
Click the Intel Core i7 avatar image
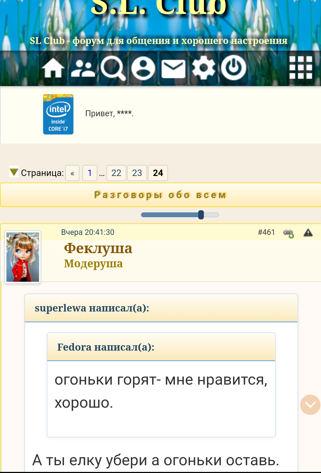(58, 114)
